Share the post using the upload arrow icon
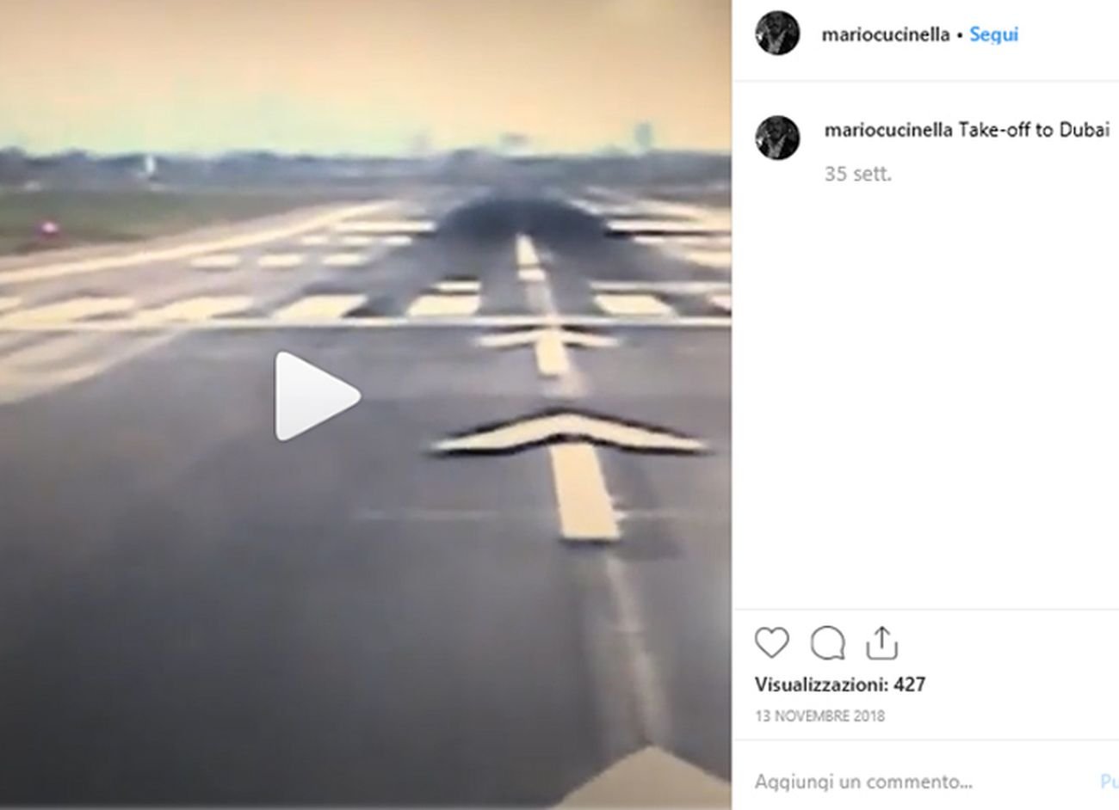Image resolution: width=1119 pixels, height=810 pixels. click(x=882, y=642)
